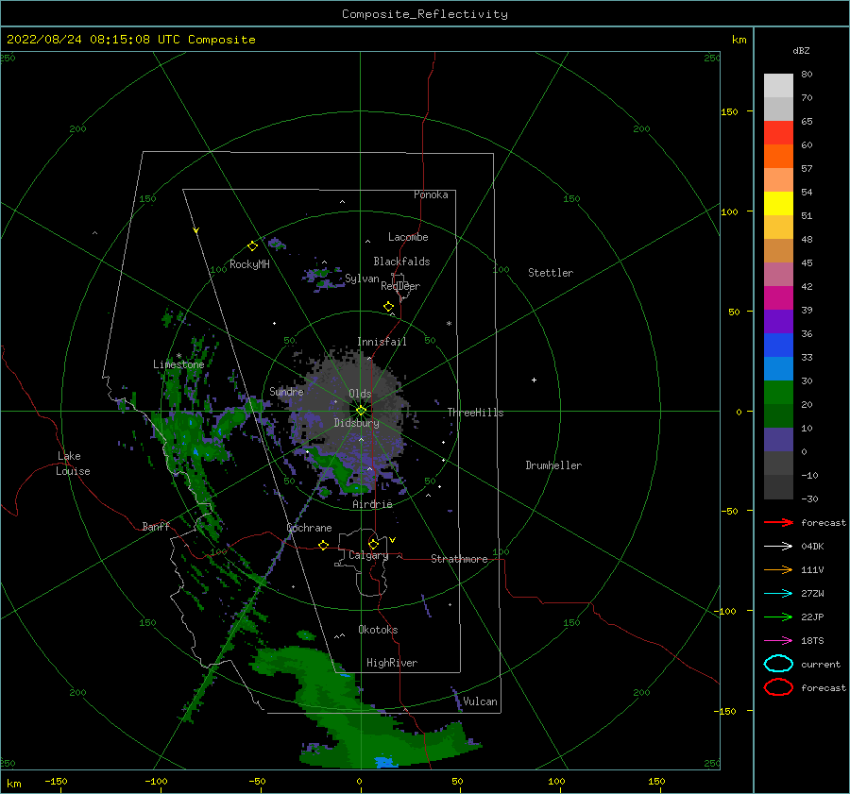Click the yellow diamond marker near RockyMH

(x=252, y=246)
